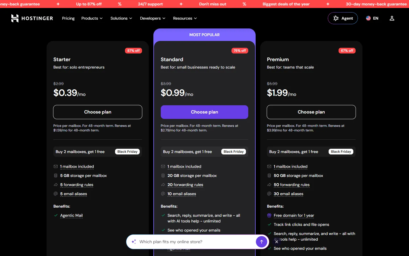
Task: Click the sparkle icon in chat box
Action: (x=133, y=242)
